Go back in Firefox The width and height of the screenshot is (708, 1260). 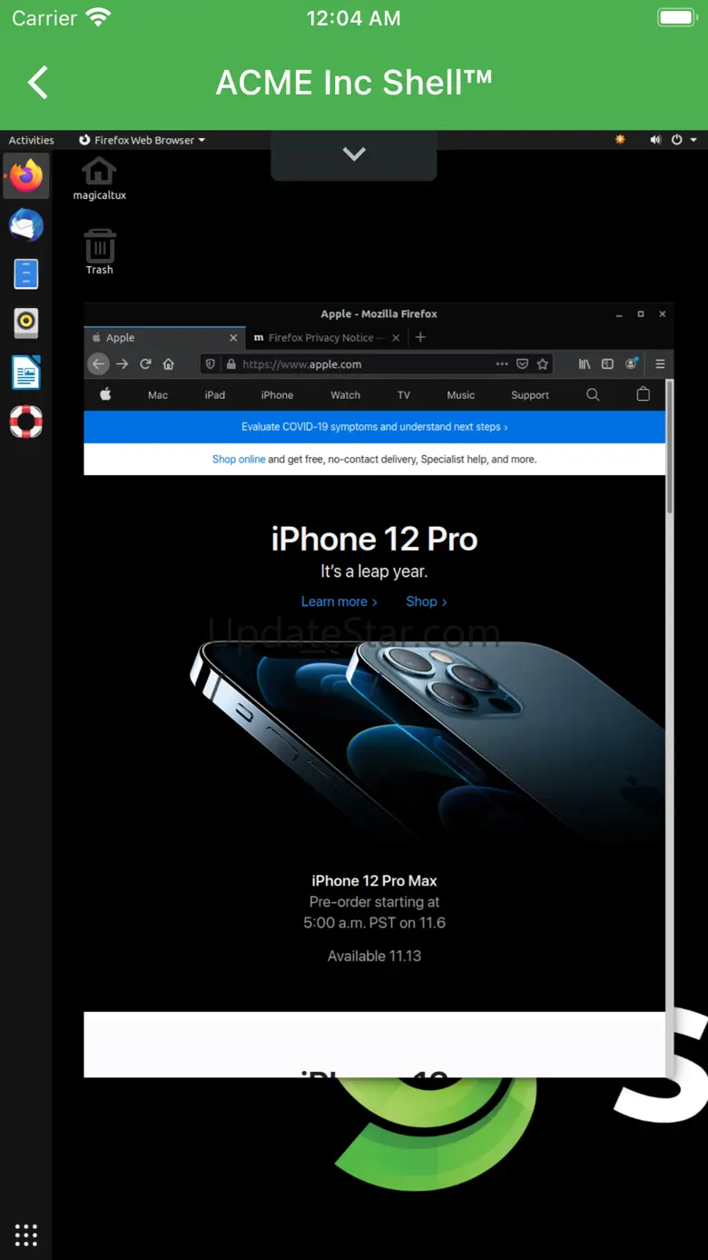point(98,364)
